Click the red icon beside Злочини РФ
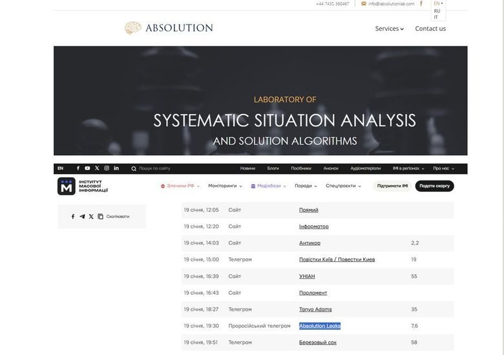This screenshot has width=504, height=355. point(163,186)
